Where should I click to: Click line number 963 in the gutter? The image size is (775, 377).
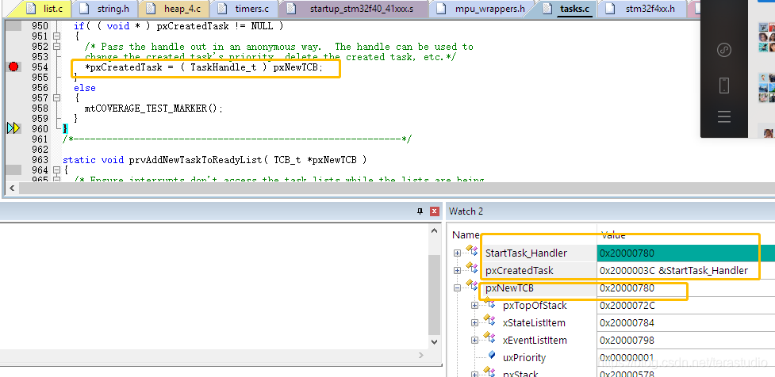(x=40, y=160)
